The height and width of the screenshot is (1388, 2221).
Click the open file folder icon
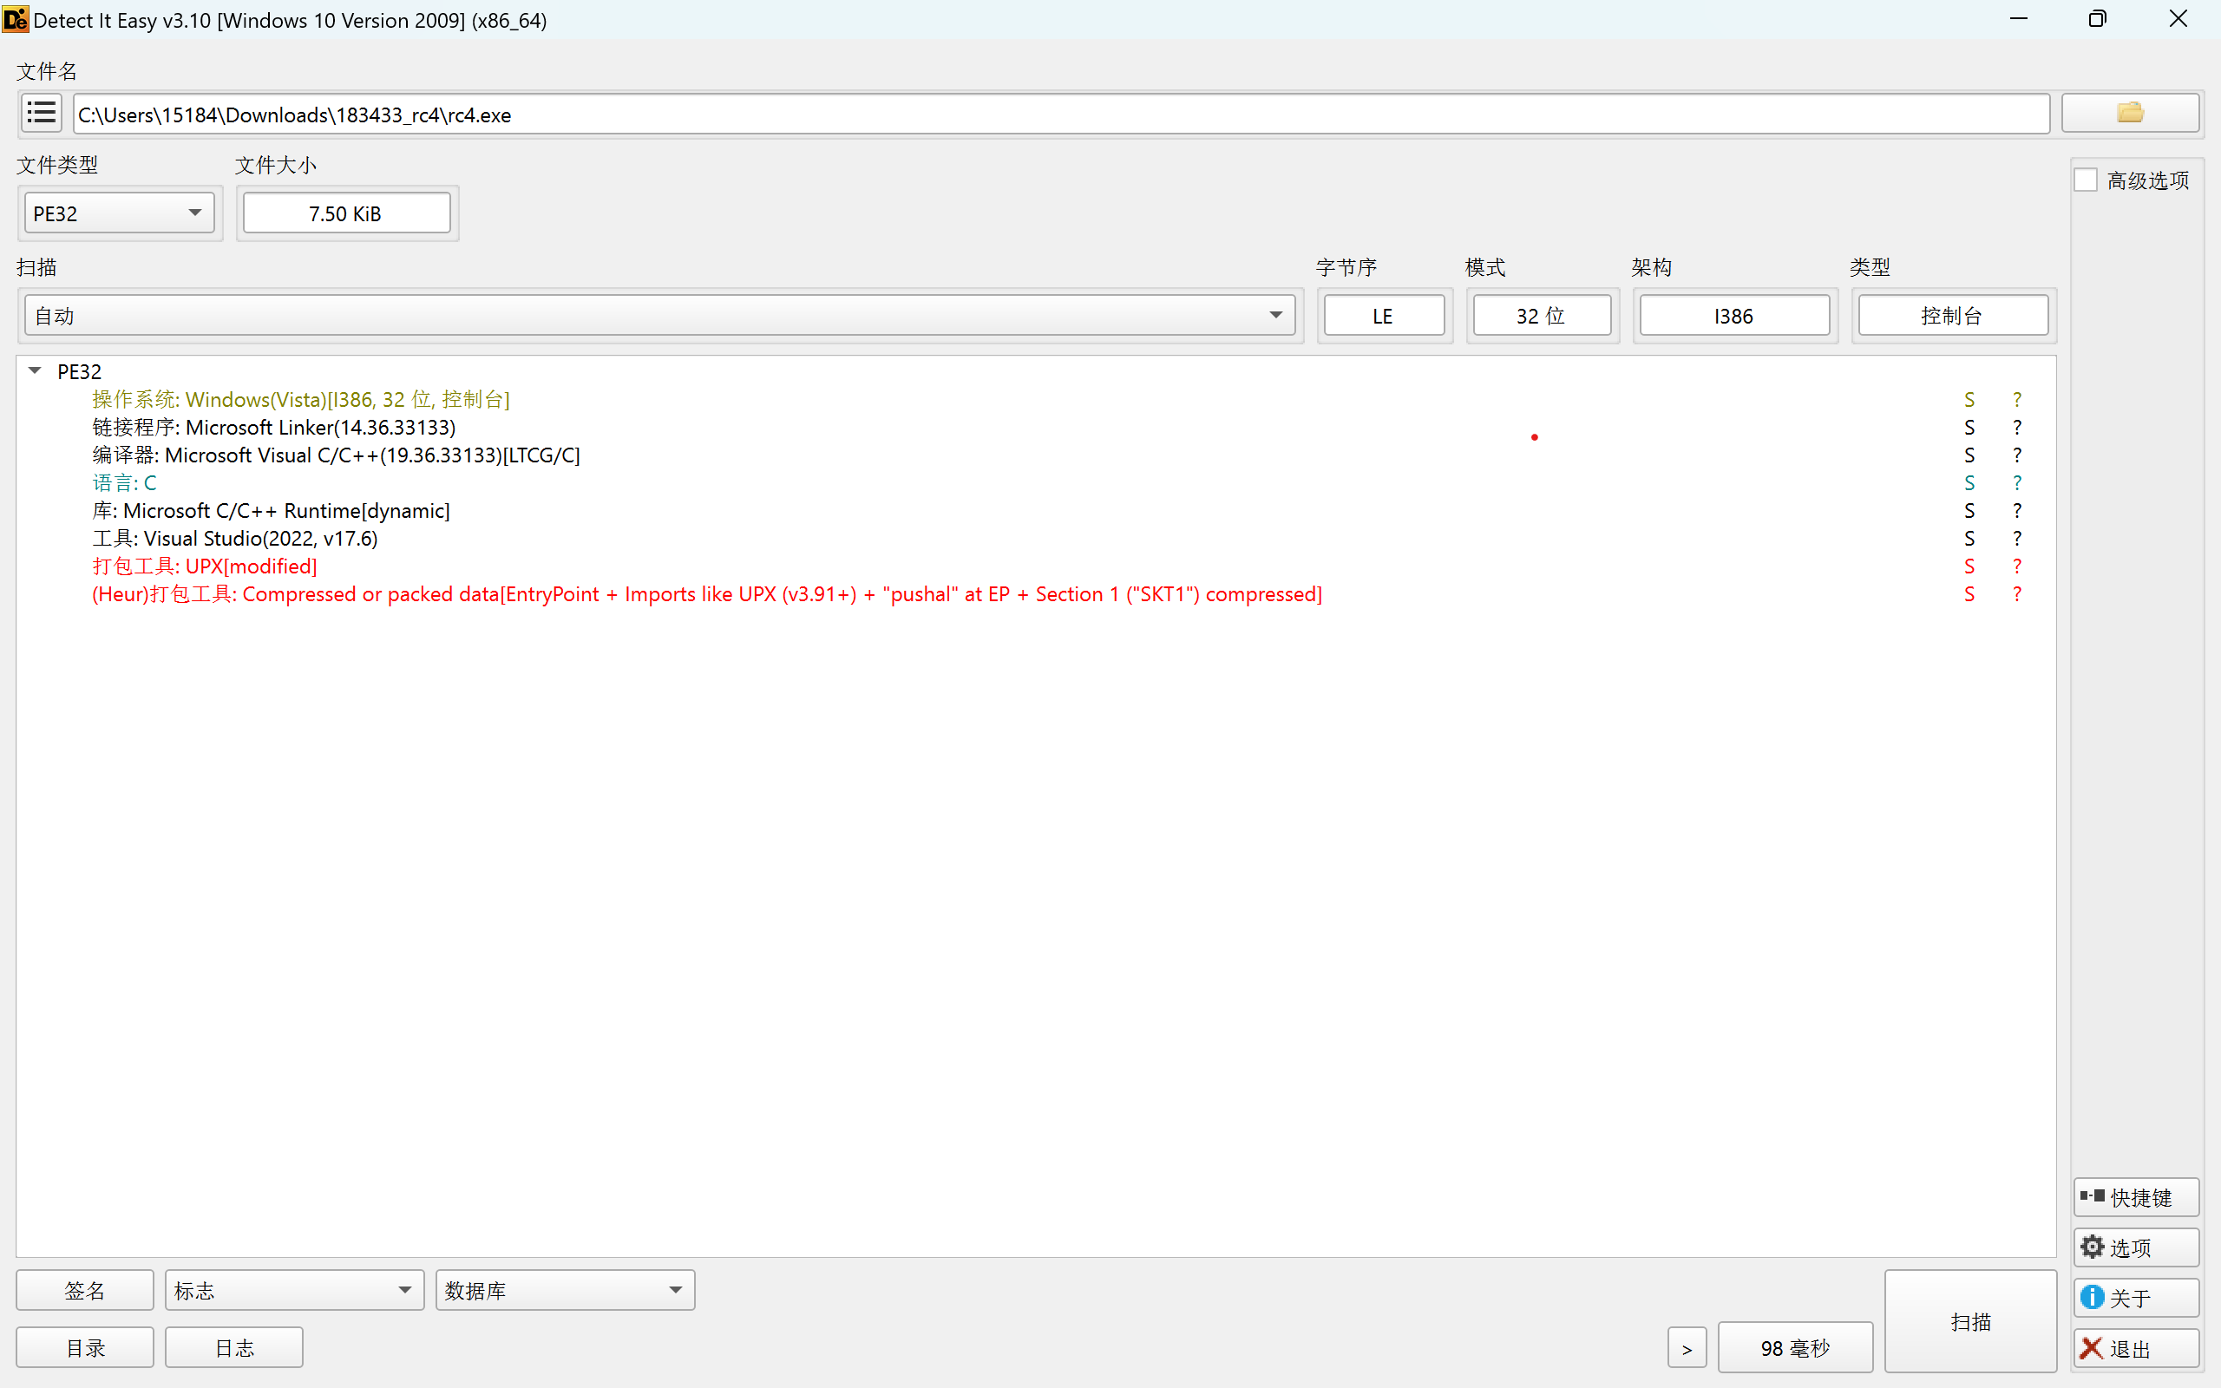(x=2129, y=114)
